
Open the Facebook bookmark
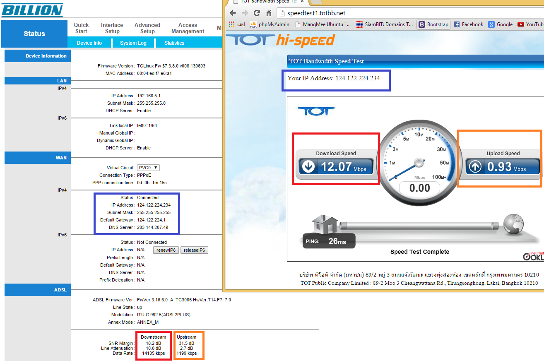point(469,24)
